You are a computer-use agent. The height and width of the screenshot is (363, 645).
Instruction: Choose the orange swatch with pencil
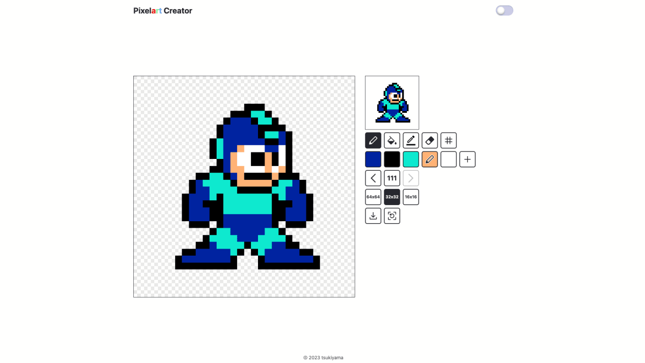point(429,159)
